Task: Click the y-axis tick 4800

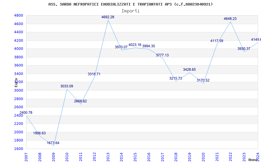Action: pos(19,15)
